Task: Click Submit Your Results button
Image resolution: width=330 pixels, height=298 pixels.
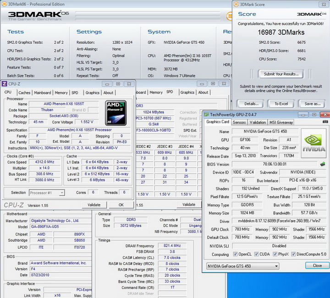Action: (281, 74)
